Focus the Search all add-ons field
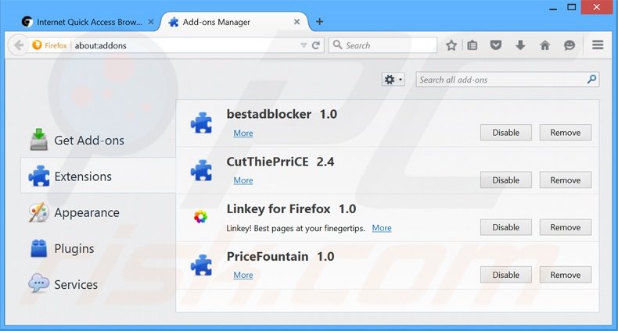The image size is (618, 331). pos(507,80)
